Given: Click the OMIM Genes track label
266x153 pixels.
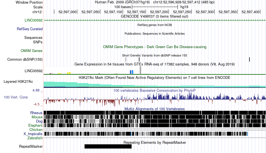Looking at the screenshot, I should [x=31, y=51].
